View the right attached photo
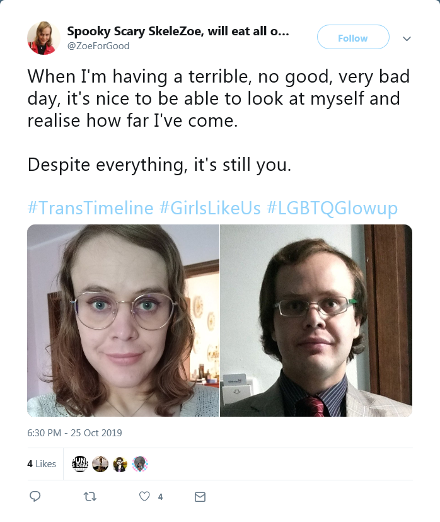The width and height of the screenshot is (440, 522). pos(316,320)
